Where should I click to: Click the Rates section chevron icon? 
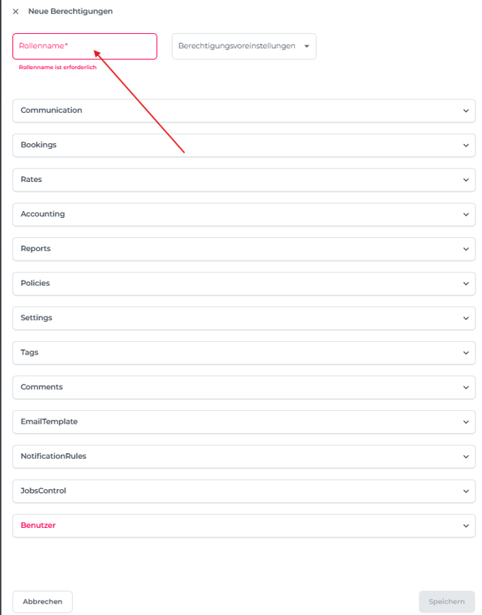(466, 180)
